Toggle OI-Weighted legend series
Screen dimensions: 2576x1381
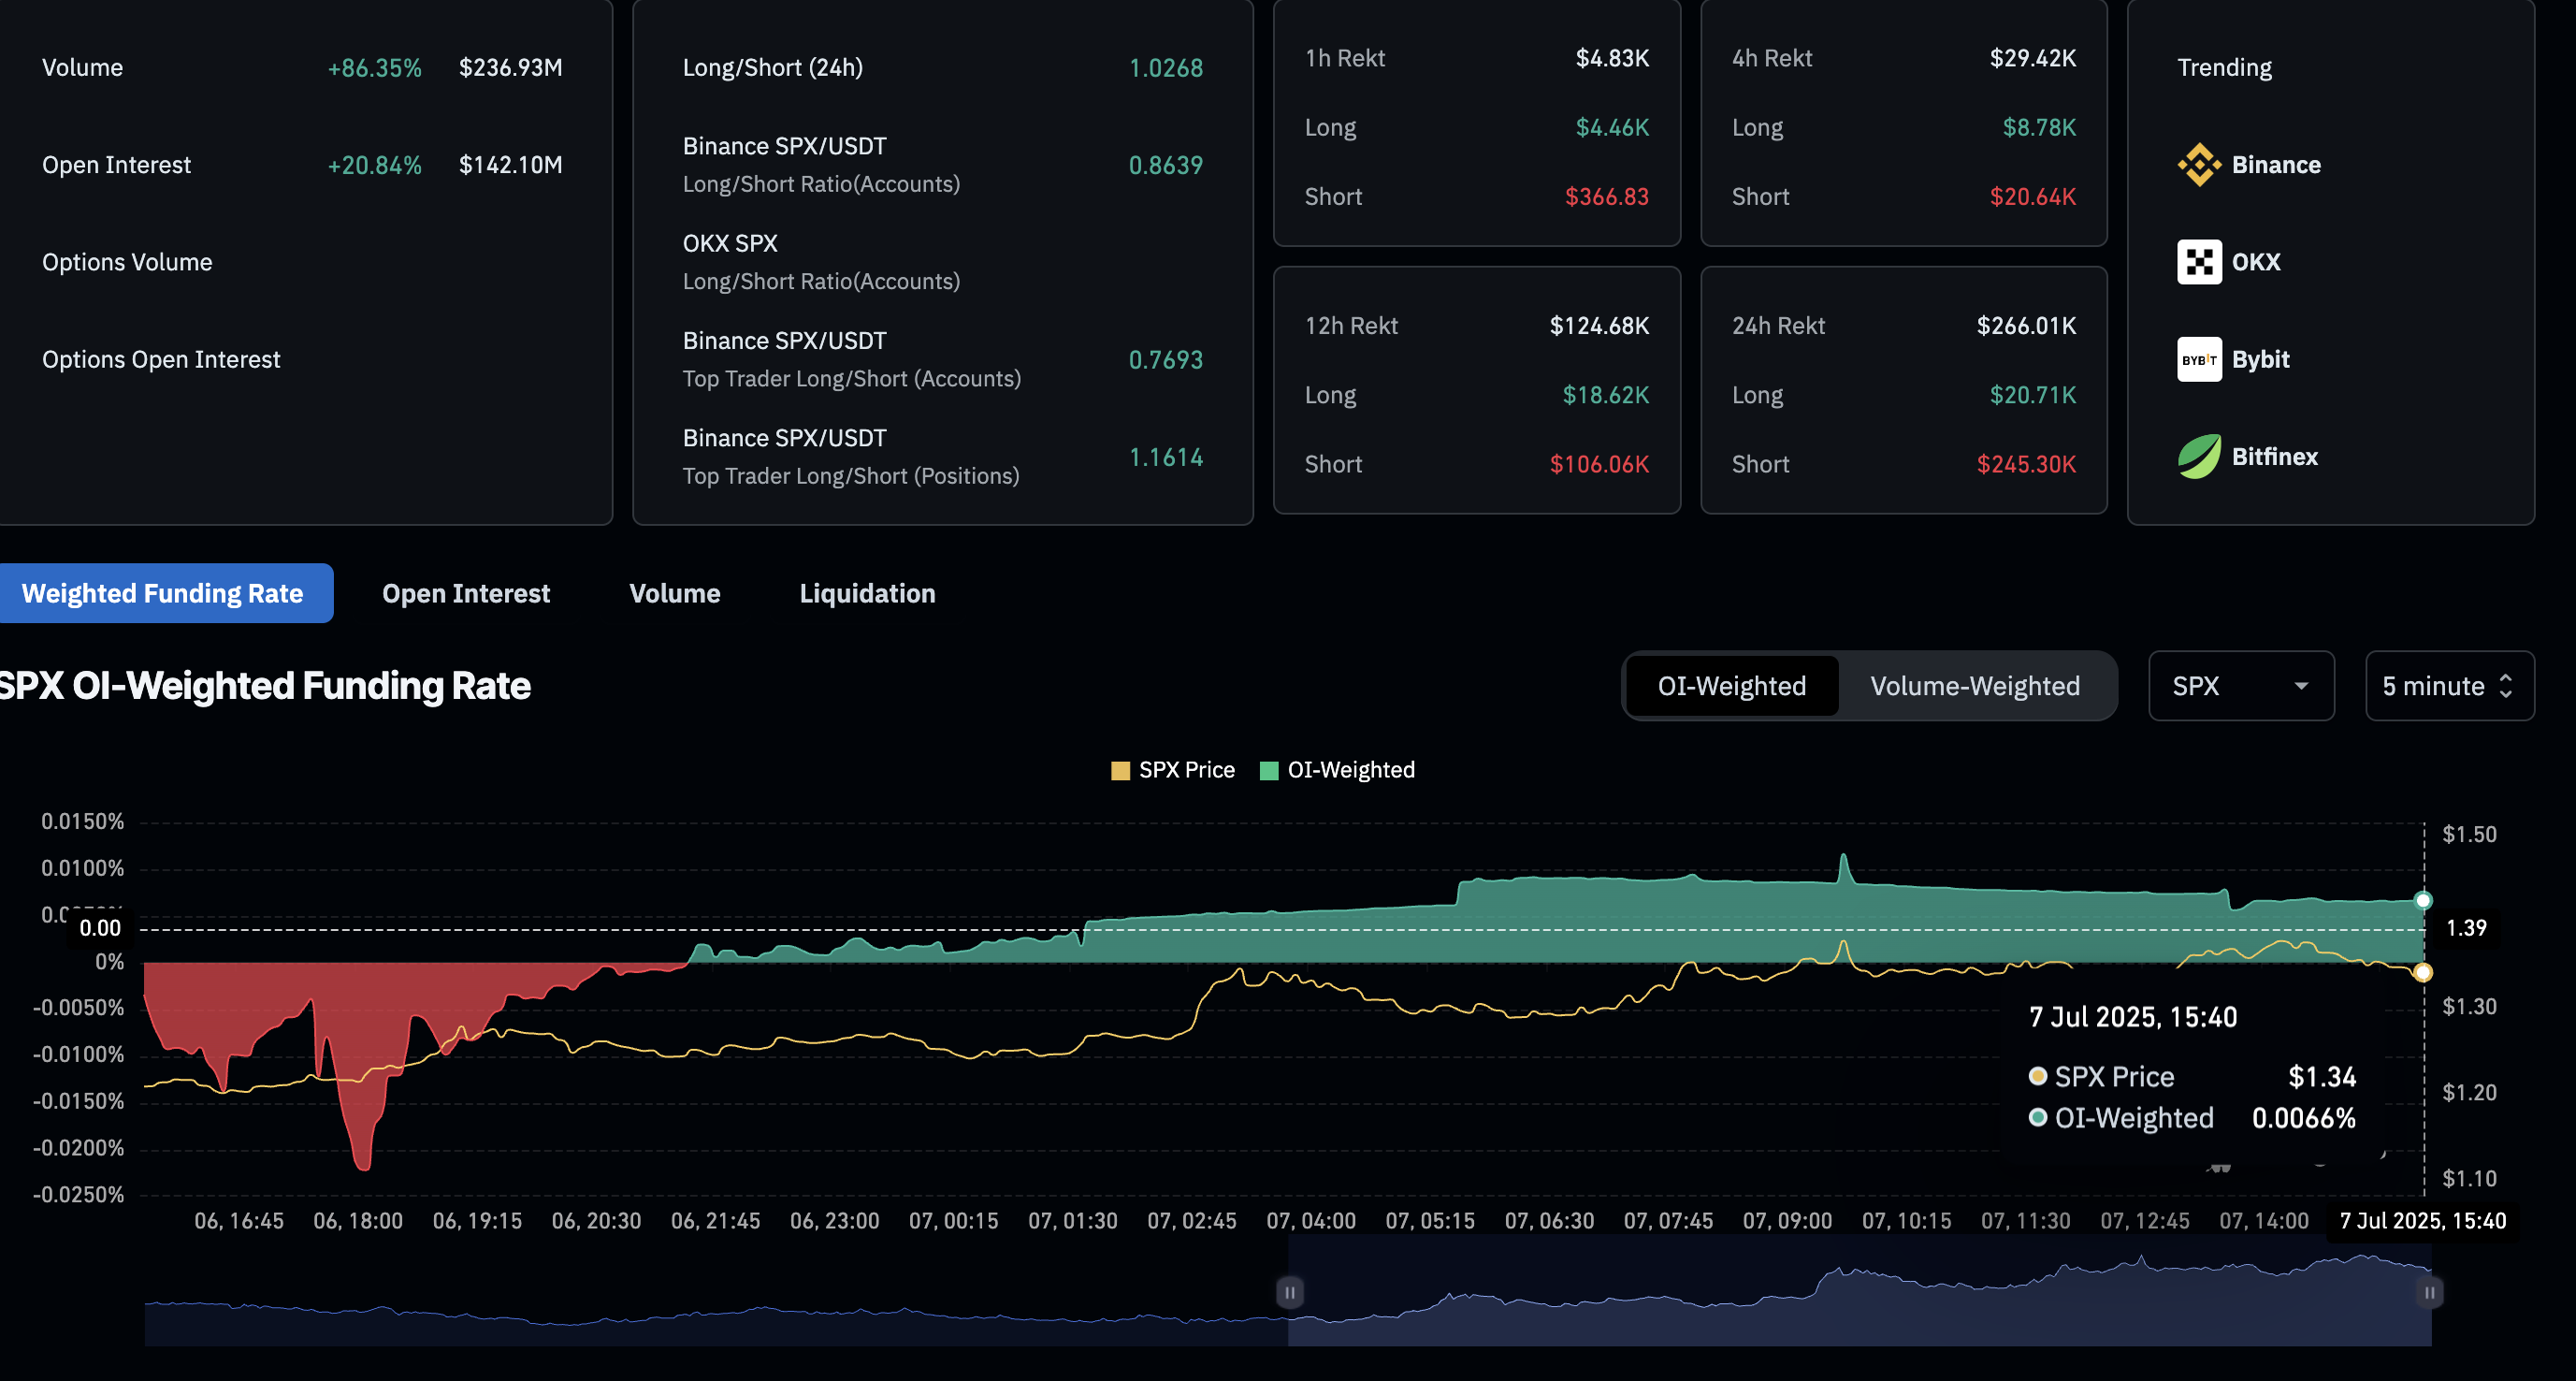coord(1337,770)
